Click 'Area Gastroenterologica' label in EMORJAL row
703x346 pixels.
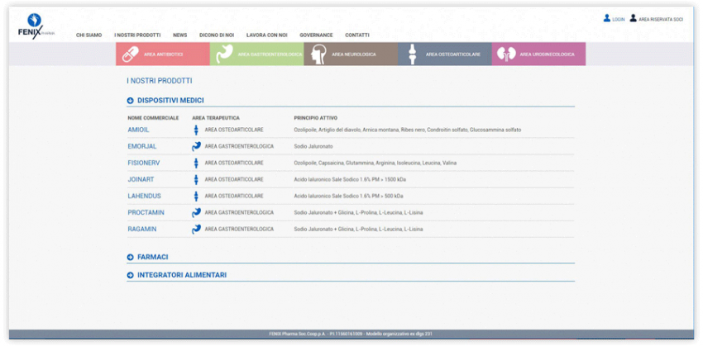pyautogui.click(x=239, y=146)
